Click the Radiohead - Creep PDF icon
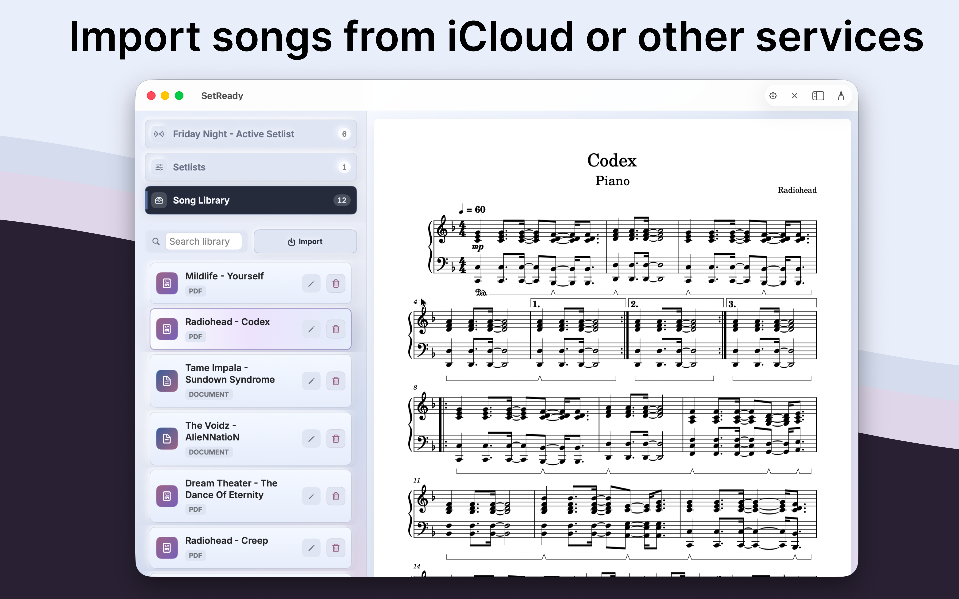 (167, 548)
